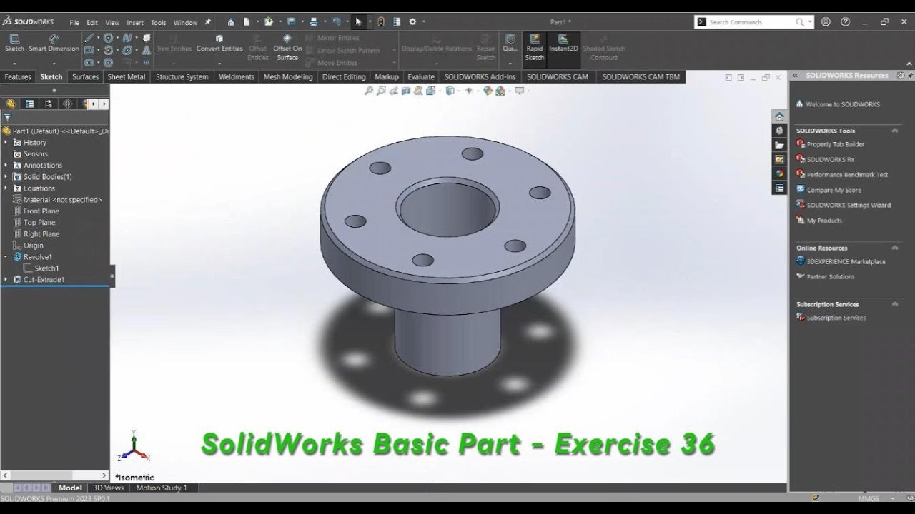The width and height of the screenshot is (915, 514).
Task: Open the user login icon
Action: click(x=826, y=22)
